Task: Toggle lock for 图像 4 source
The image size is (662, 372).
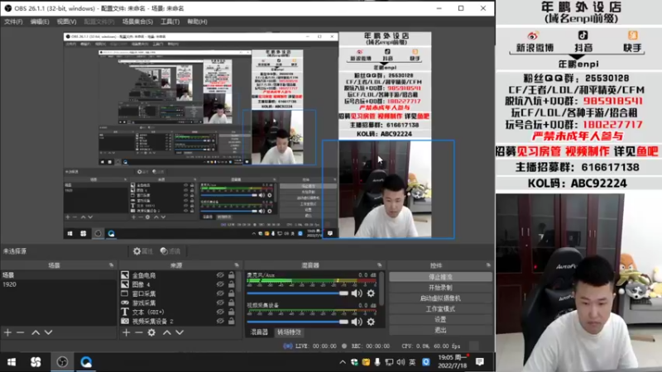Action: pos(232,284)
